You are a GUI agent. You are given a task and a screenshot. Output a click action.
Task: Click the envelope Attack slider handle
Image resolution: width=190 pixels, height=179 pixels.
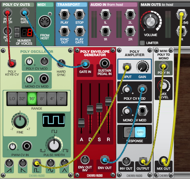[81, 123]
